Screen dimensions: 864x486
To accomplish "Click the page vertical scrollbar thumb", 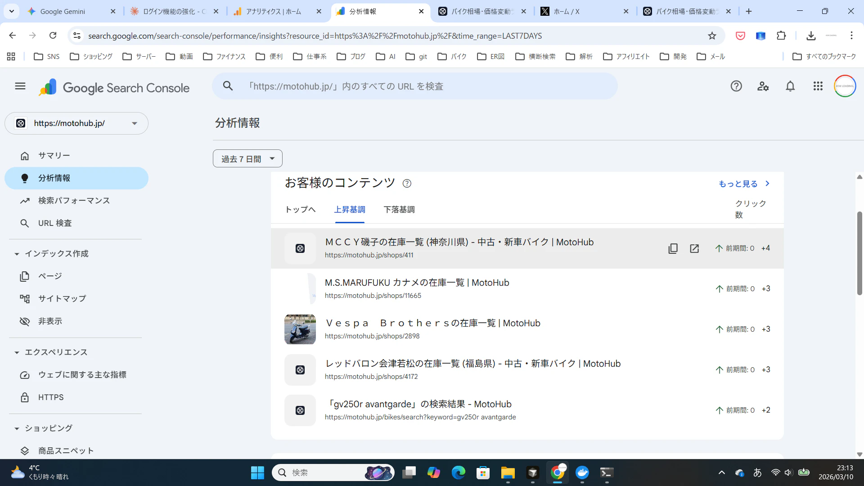I will (x=859, y=253).
